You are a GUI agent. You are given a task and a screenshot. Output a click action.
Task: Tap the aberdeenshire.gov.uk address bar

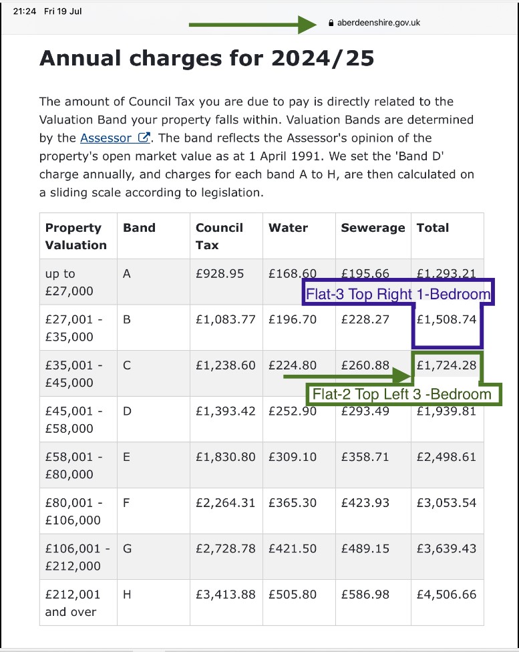pyautogui.click(x=374, y=23)
